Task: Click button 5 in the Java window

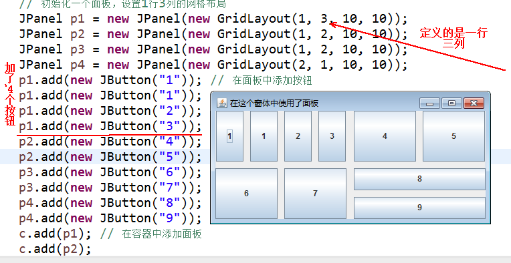Action: click(453, 136)
